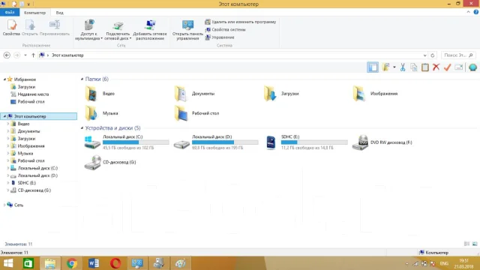Click the Properties (Свойства) ribbon icon

click(x=12, y=28)
